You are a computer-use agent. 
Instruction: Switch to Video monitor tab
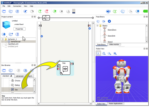tap(114, 44)
